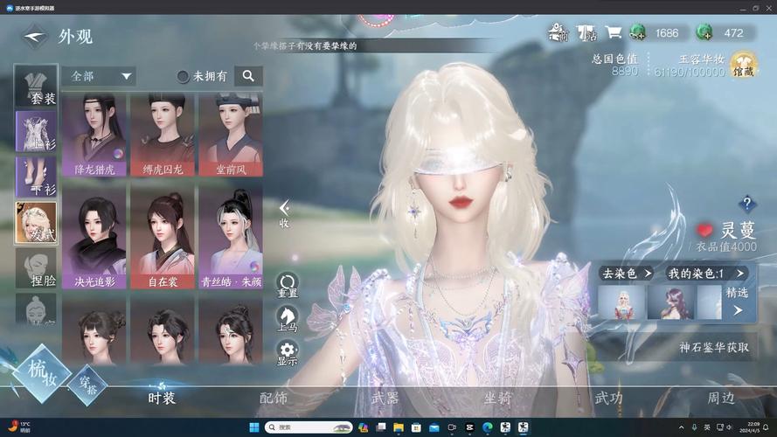Switch to the 时装 tab

162,398
